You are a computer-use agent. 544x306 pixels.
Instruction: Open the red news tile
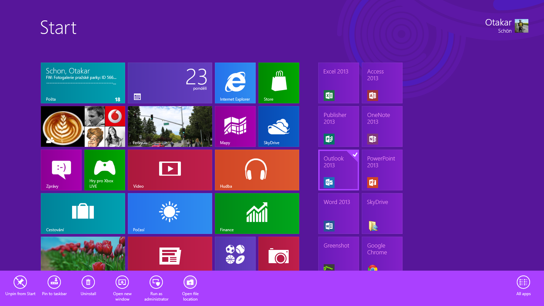(170, 254)
